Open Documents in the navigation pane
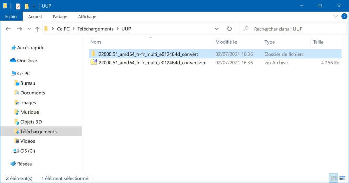349x183 pixels. pyautogui.click(x=33, y=93)
